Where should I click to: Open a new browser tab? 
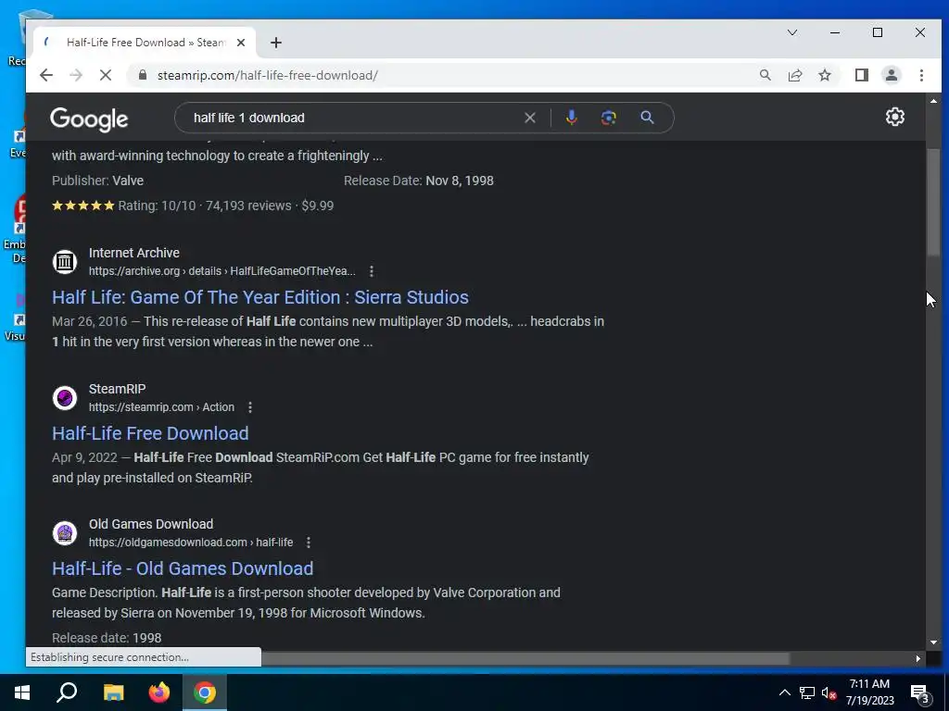[276, 43]
